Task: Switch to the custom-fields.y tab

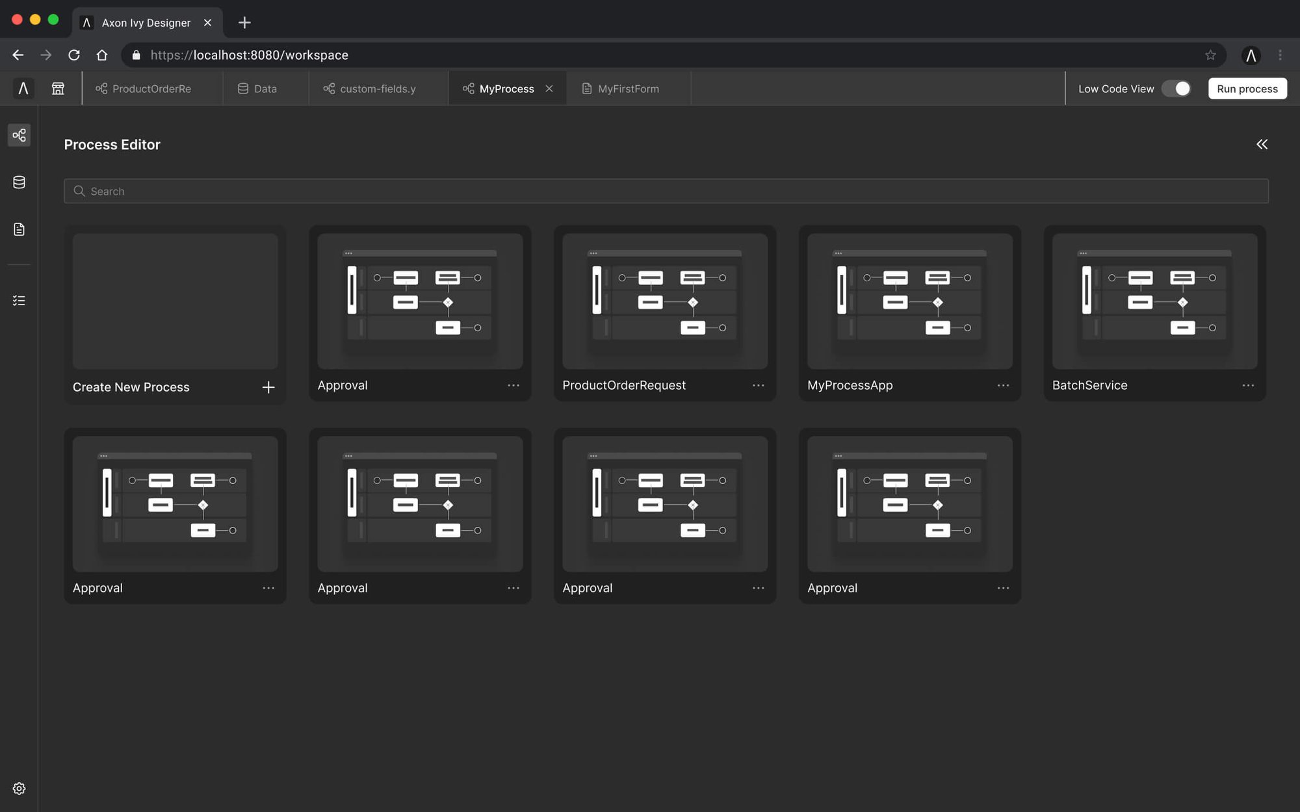Action: tap(378, 88)
